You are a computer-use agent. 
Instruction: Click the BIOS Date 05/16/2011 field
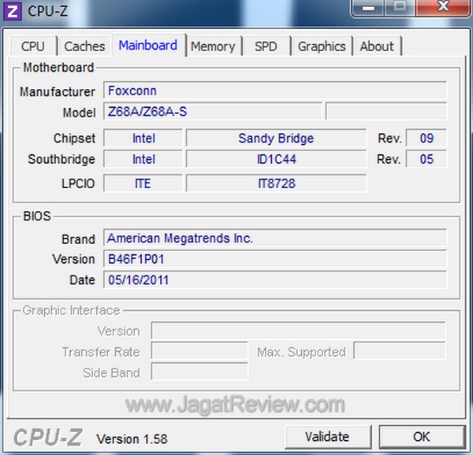(x=275, y=279)
